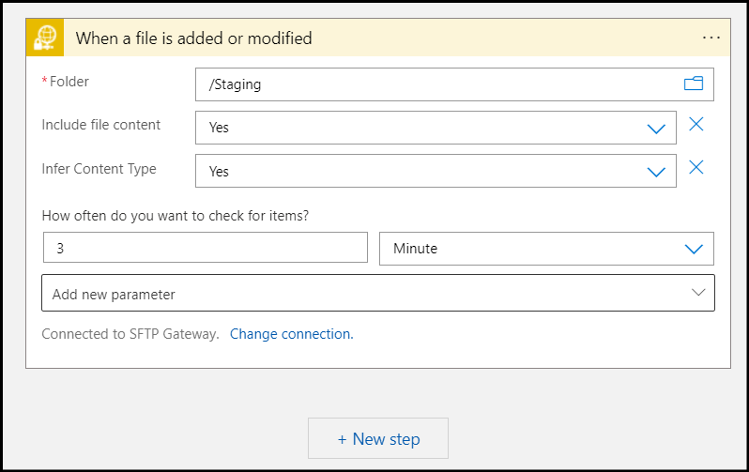The width and height of the screenshot is (749, 472).
Task: Open the folder picker icon
Action: click(x=693, y=84)
